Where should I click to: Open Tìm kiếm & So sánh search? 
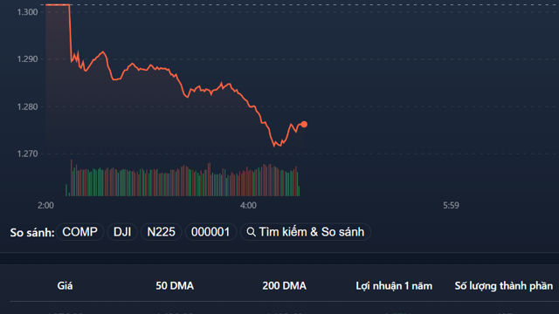[x=306, y=232]
